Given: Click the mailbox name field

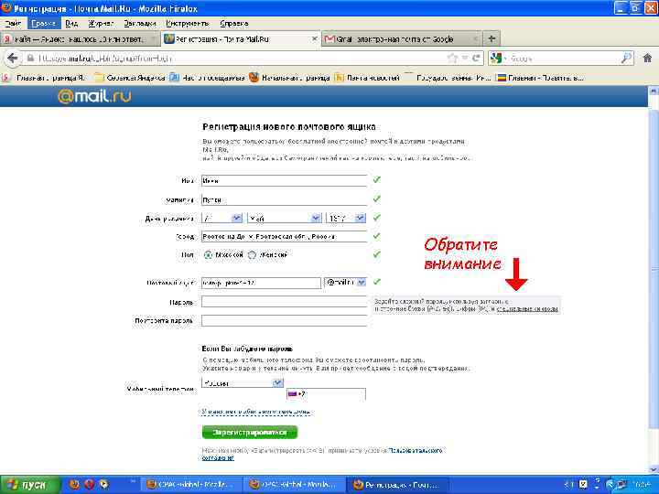Looking at the screenshot, I should coord(261,283).
